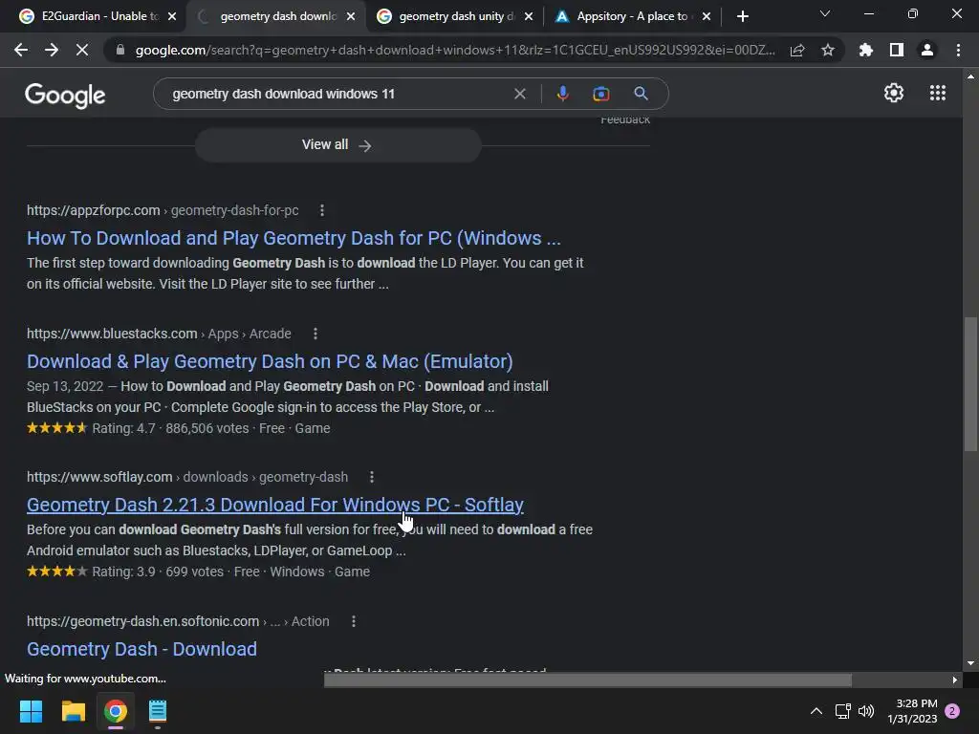Viewport: 979px width, 734px height.
Task: Stop loading the page
Action: pos(82,50)
